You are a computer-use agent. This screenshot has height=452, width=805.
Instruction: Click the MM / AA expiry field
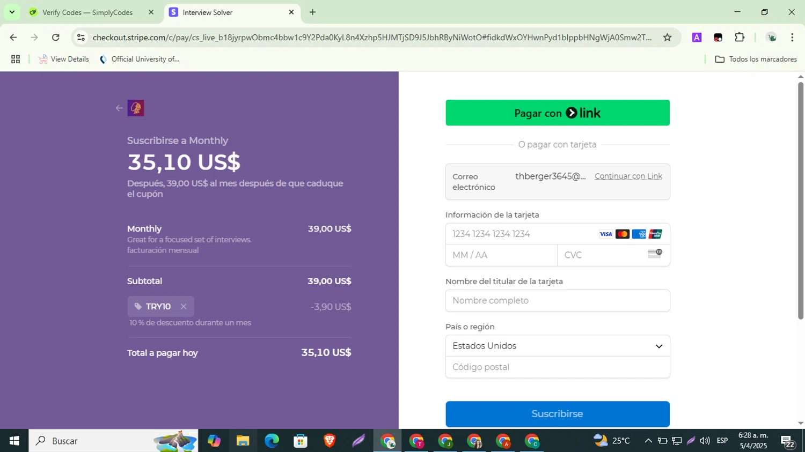coord(501,255)
